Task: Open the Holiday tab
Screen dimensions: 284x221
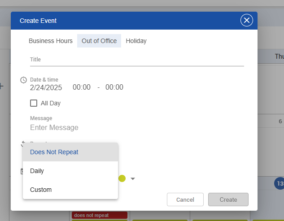Action: pyautogui.click(x=136, y=41)
